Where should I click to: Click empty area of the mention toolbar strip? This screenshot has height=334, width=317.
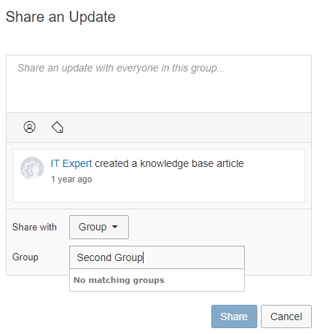(184, 128)
